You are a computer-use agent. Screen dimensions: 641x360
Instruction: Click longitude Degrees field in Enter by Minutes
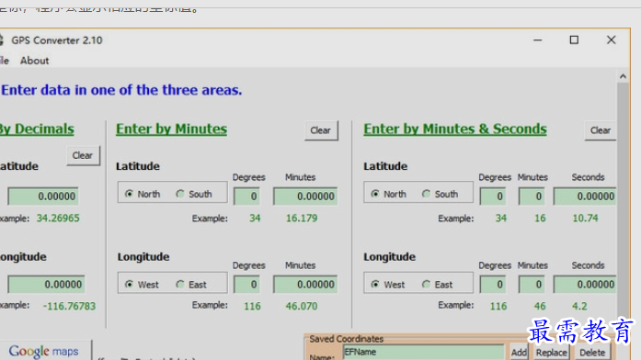point(246,285)
